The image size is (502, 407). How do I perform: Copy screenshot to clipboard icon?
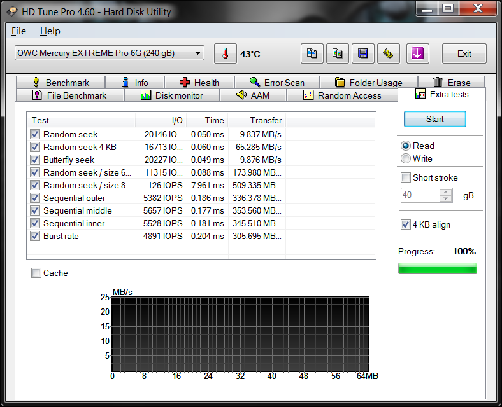tap(337, 54)
